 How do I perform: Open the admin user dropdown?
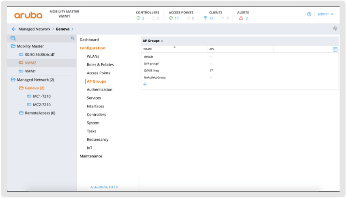click(325, 14)
